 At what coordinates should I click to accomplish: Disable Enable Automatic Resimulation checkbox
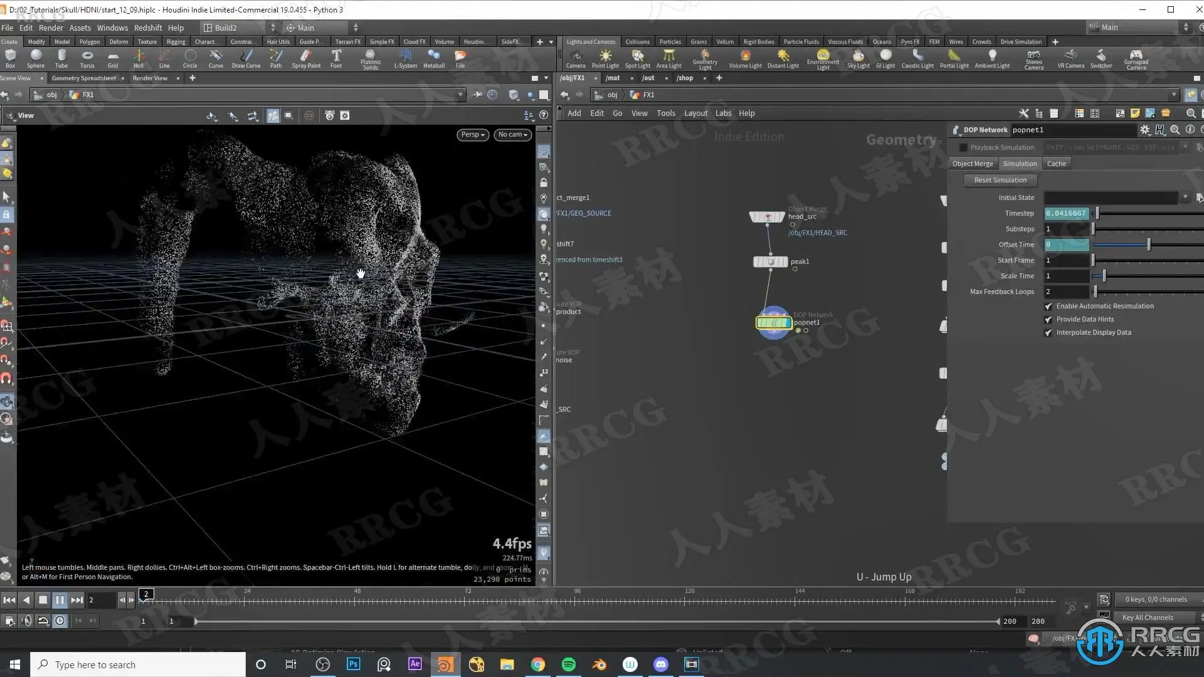coord(1048,307)
